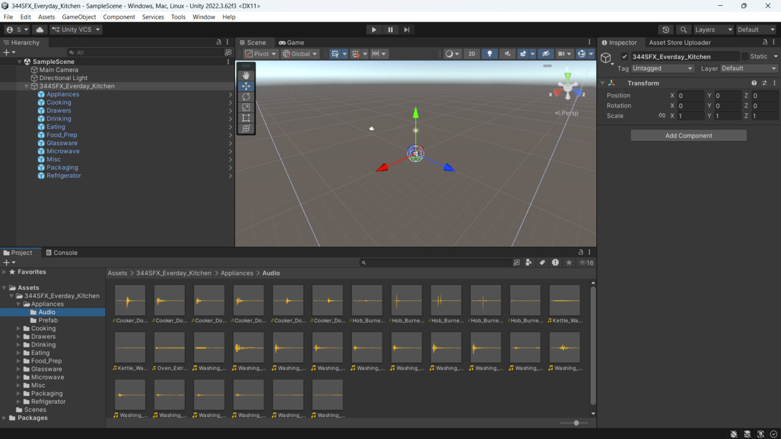Toggle Scene effects (skybox, fog)
The width and height of the screenshot is (781, 439).
click(x=523, y=54)
